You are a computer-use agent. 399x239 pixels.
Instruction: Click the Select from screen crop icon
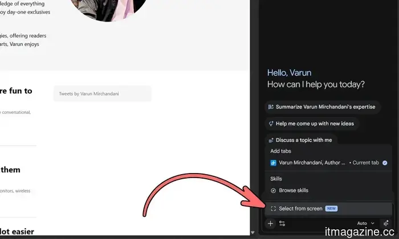pyautogui.click(x=273, y=208)
